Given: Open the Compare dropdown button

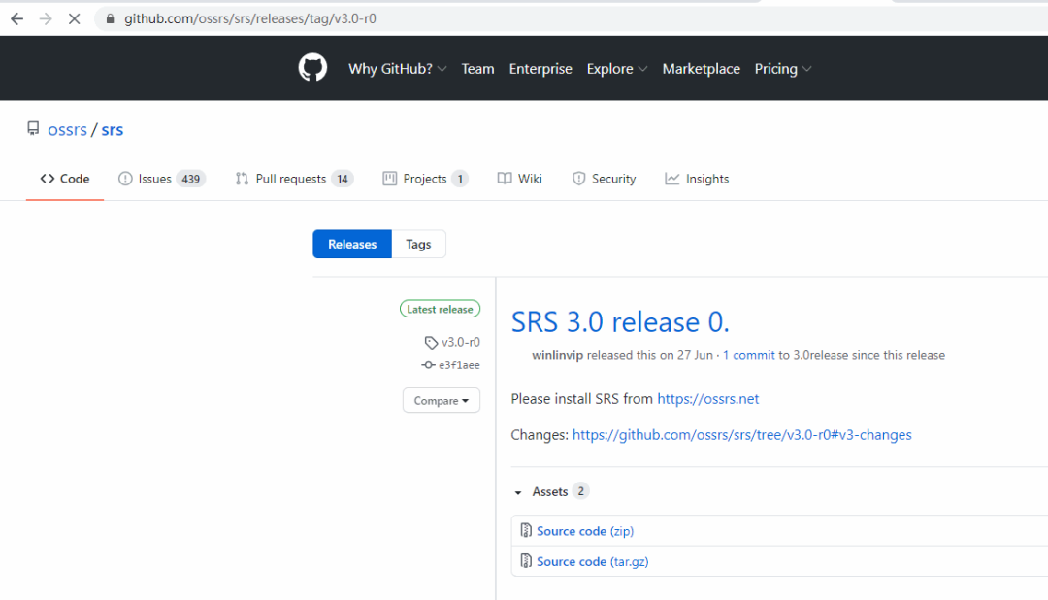Looking at the screenshot, I should 442,401.
